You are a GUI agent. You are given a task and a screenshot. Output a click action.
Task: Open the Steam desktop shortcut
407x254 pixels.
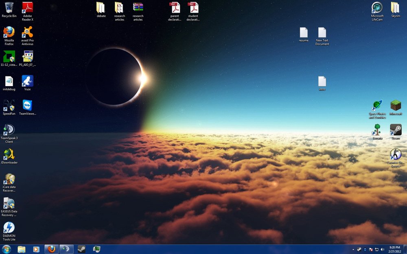(x=396, y=132)
